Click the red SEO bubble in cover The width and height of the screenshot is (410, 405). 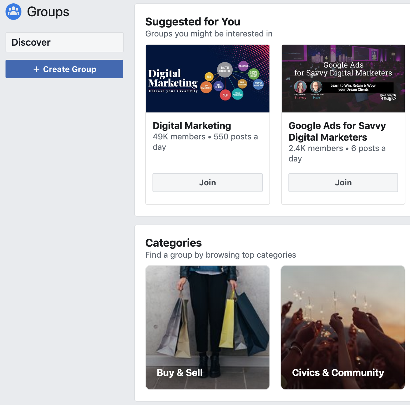(225, 95)
